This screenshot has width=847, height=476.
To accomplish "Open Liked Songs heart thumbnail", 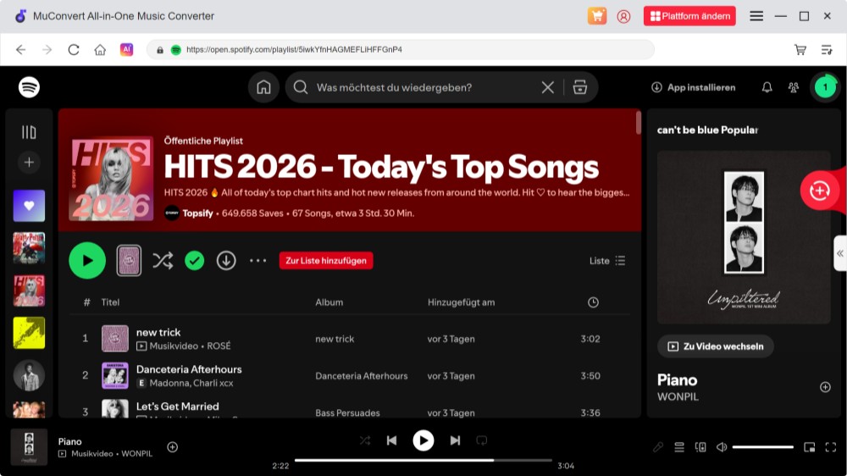I will [29, 206].
